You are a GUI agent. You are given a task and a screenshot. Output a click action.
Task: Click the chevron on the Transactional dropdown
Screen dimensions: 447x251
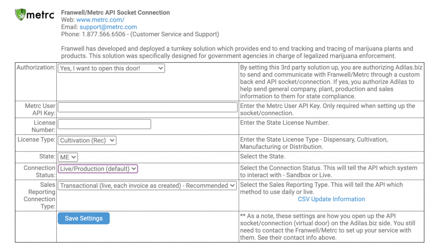[232, 186]
